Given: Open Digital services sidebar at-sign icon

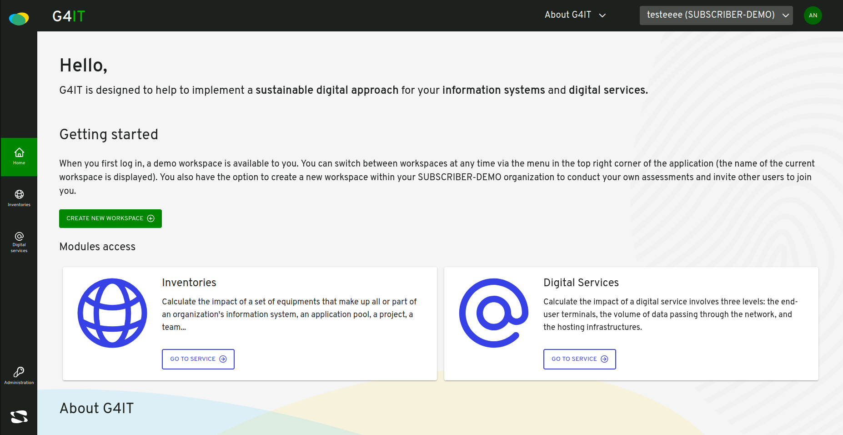Looking at the screenshot, I should 19,242.
